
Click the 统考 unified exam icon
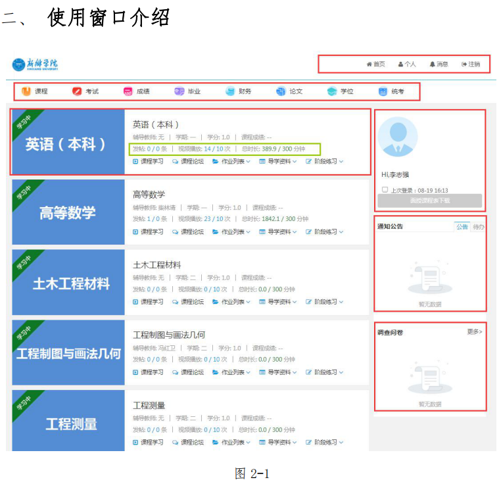point(383,91)
